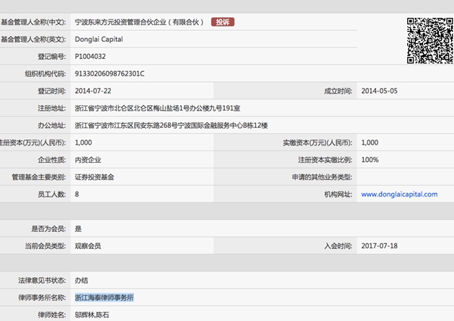Click the establishment date 2014-05-05
This screenshot has width=454, height=321.
click(379, 91)
